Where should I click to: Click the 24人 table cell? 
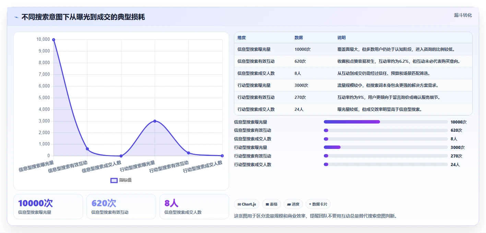299,109
